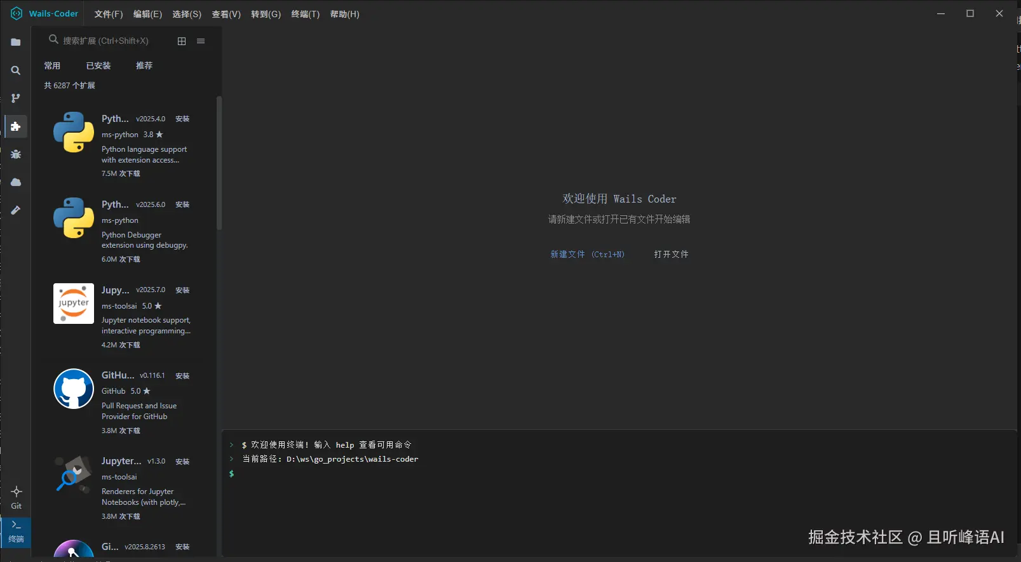
Task: Install the extension versioned v2025.8.2613
Action: point(182,547)
